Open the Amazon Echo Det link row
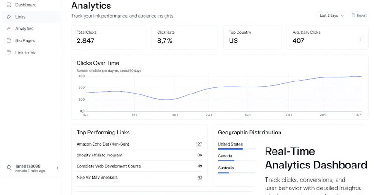Screen dimensions: 374x195 139,144
